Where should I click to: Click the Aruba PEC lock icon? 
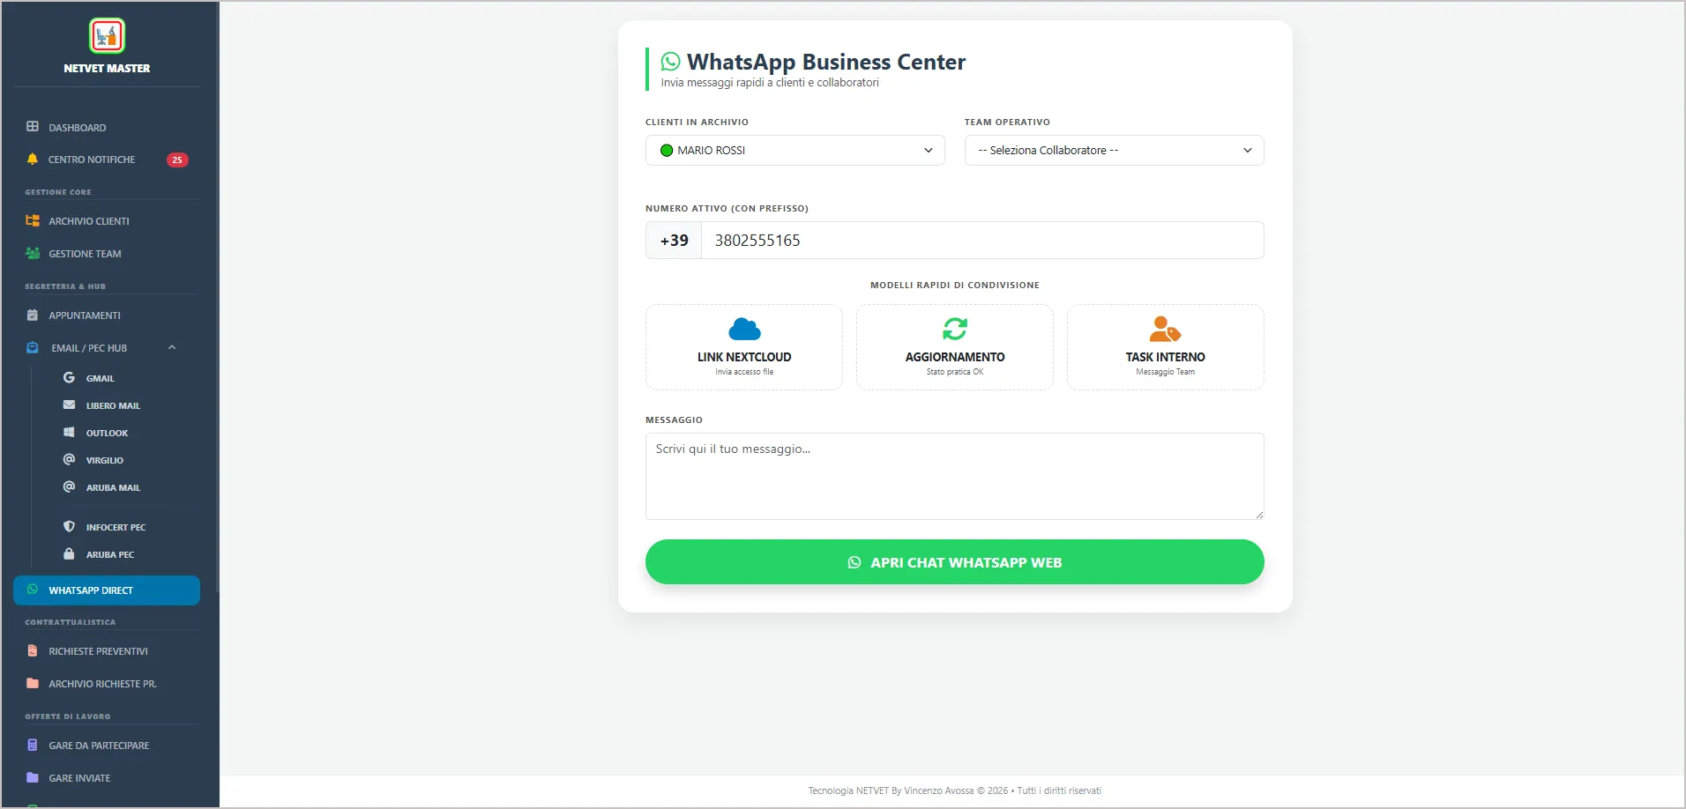(69, 553)
